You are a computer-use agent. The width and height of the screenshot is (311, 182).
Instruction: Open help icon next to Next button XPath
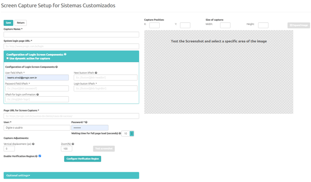(x=96, y=73)
